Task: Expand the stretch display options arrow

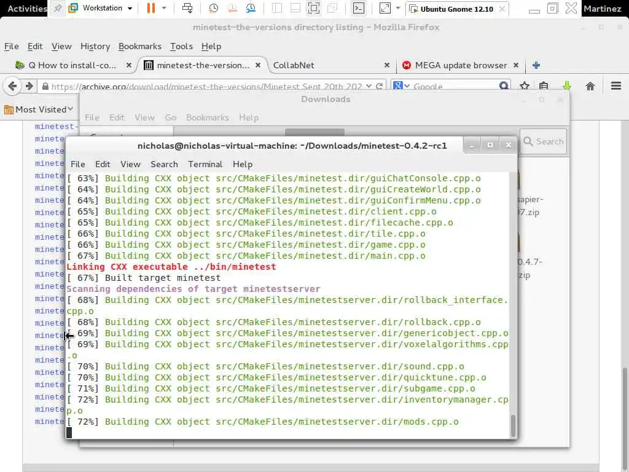Action: coord(398,8)
